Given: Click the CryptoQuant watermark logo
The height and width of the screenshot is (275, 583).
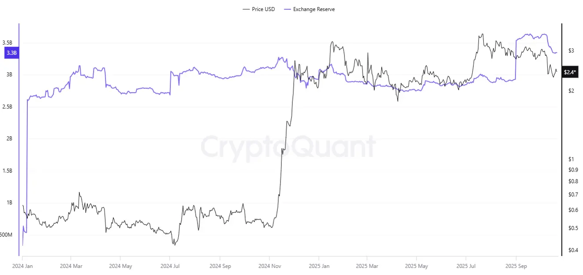Looking at the screenshot, I should (x=288, y=146).
